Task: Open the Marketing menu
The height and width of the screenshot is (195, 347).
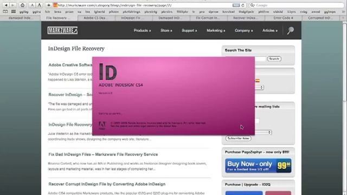Action: click(216, 30)
